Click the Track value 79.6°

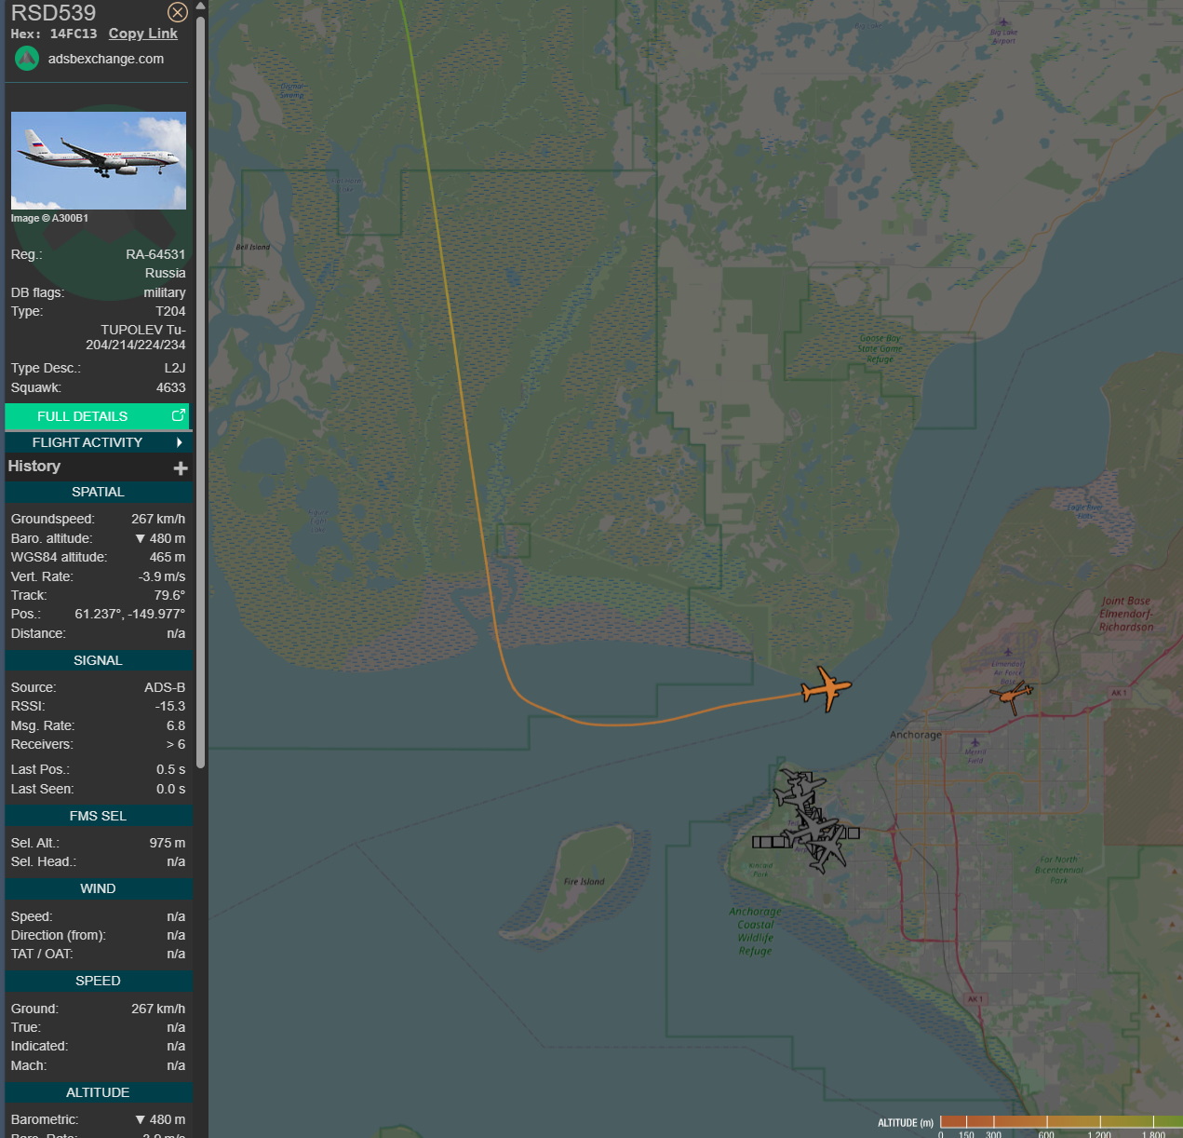pos(169,595)
